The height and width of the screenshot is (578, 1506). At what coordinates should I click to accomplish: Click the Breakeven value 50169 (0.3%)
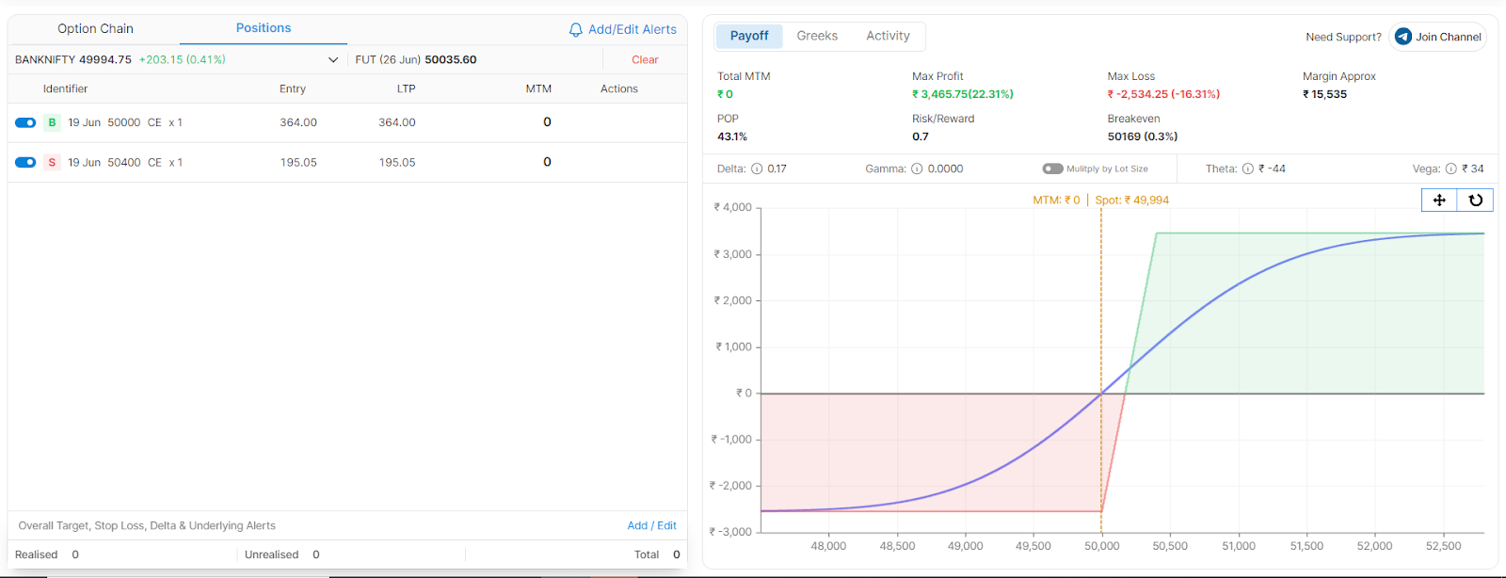(x=1143, y=136)
